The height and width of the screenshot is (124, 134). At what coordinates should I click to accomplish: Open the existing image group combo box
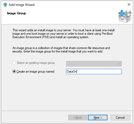94,64
